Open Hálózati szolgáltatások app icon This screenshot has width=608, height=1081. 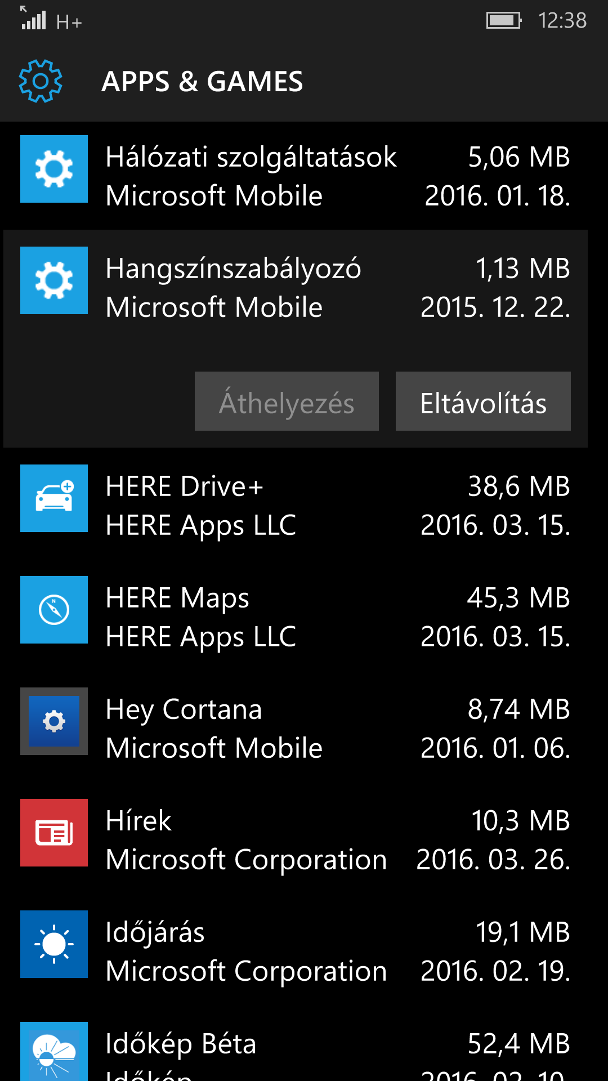tap(54, 169)
